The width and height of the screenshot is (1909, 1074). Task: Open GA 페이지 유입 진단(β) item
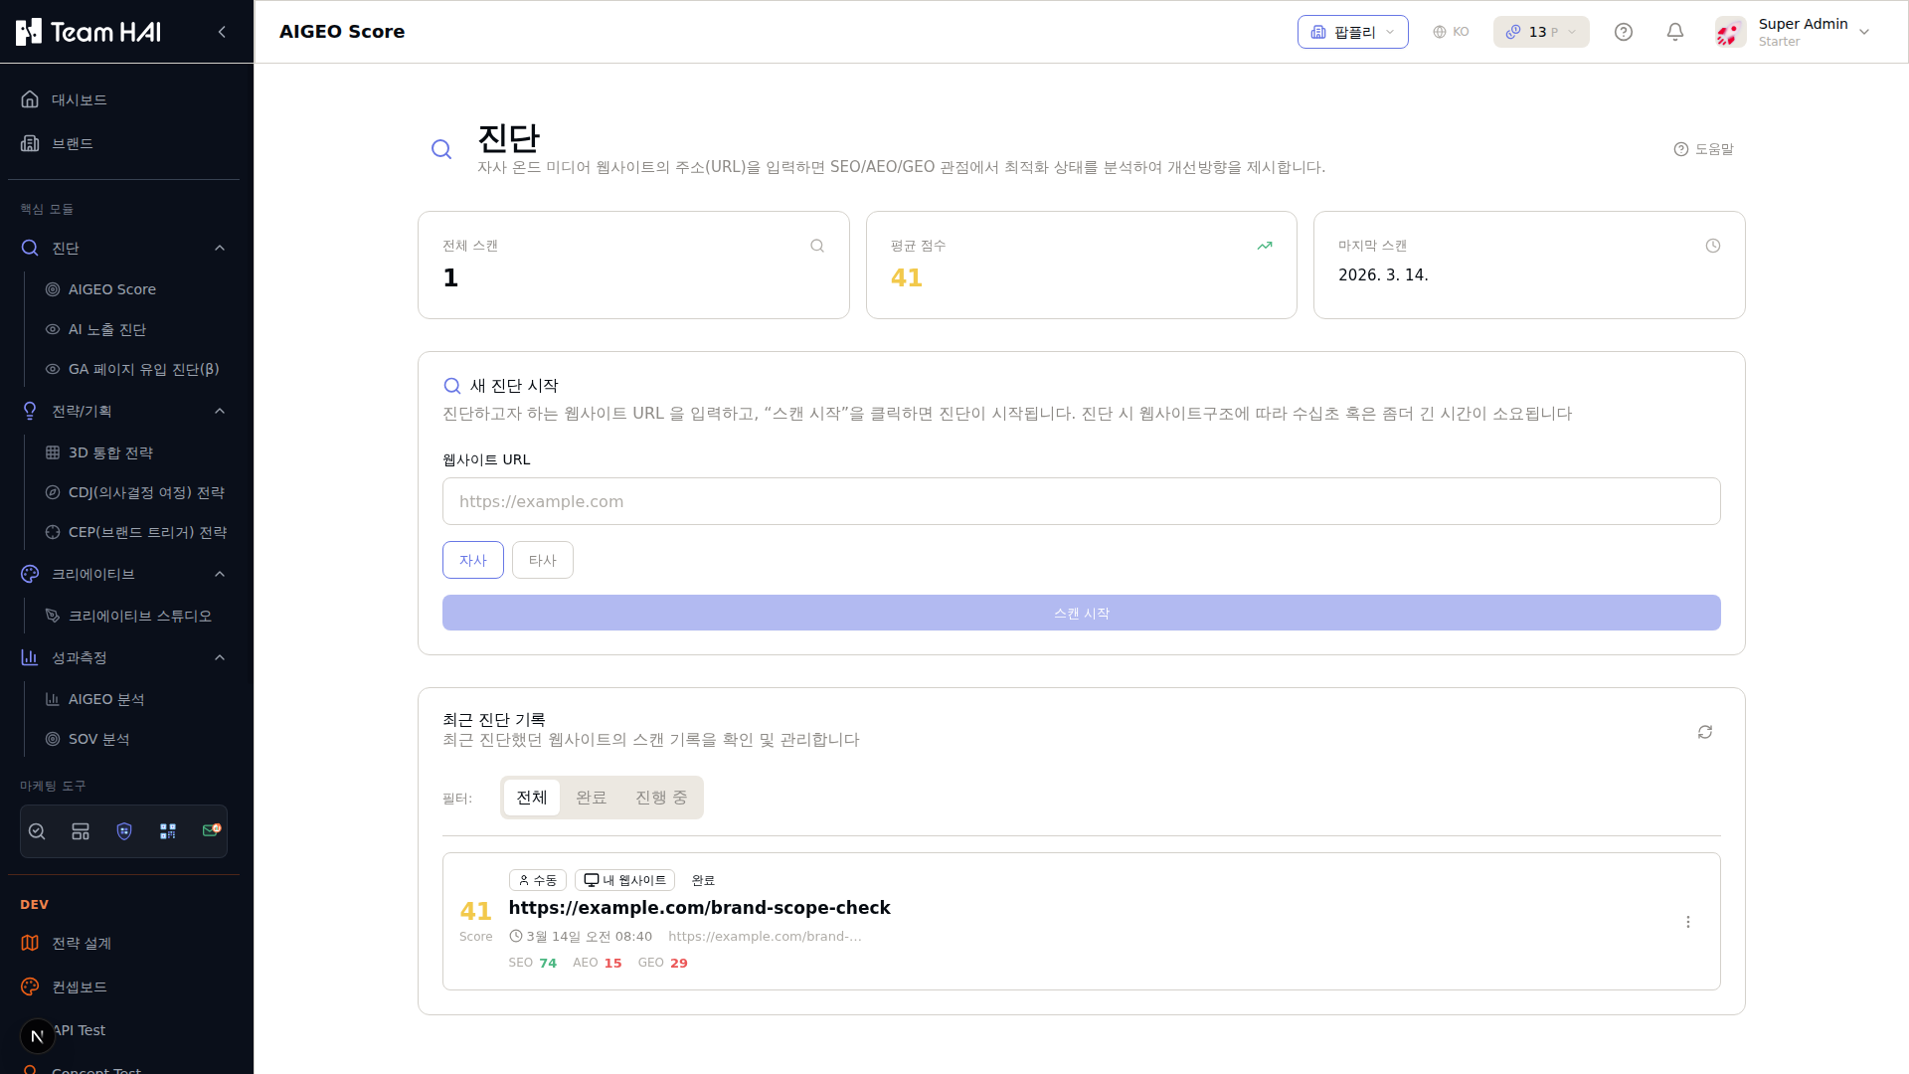click(135, 369)
